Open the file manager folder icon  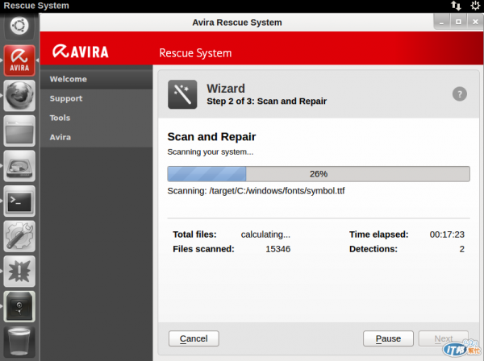click(19, 131)
